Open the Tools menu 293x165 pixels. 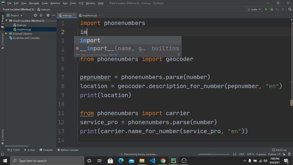pos(73,3)
